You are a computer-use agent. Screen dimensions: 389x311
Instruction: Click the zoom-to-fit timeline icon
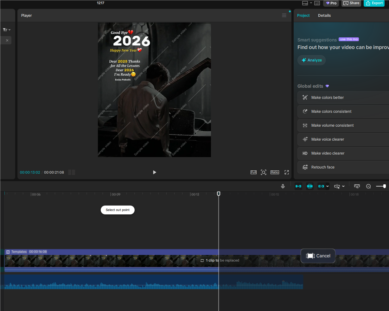pos(357,186)
